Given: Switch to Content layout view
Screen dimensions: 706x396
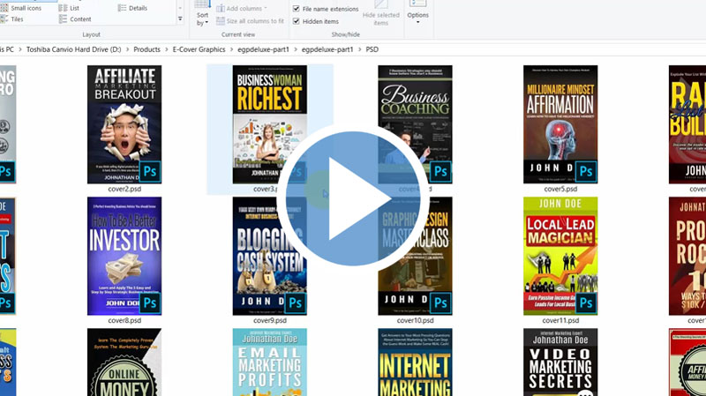Looking at the screenshot, I should click(79, 19).
